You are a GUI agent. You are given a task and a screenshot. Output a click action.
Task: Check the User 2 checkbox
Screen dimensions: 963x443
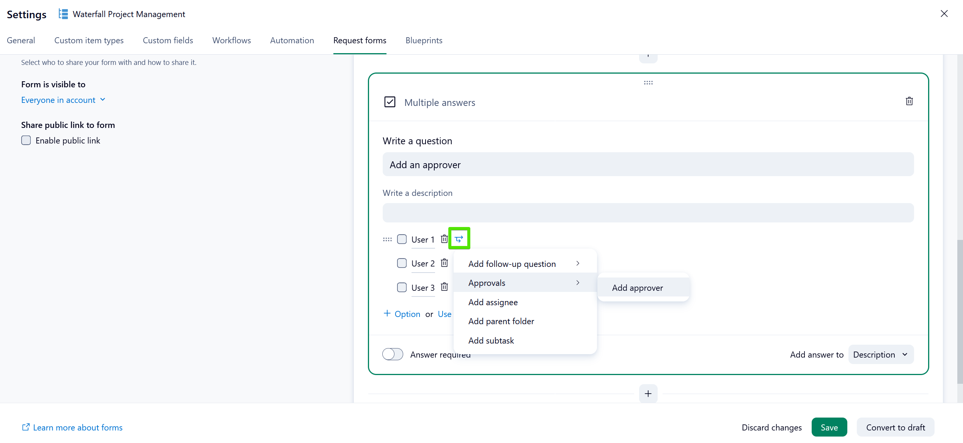(x=402, y=263)
